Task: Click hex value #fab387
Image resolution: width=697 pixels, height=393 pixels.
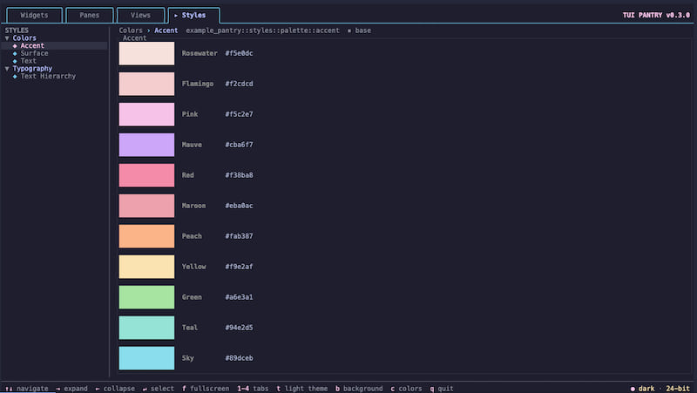Action: 239,236
